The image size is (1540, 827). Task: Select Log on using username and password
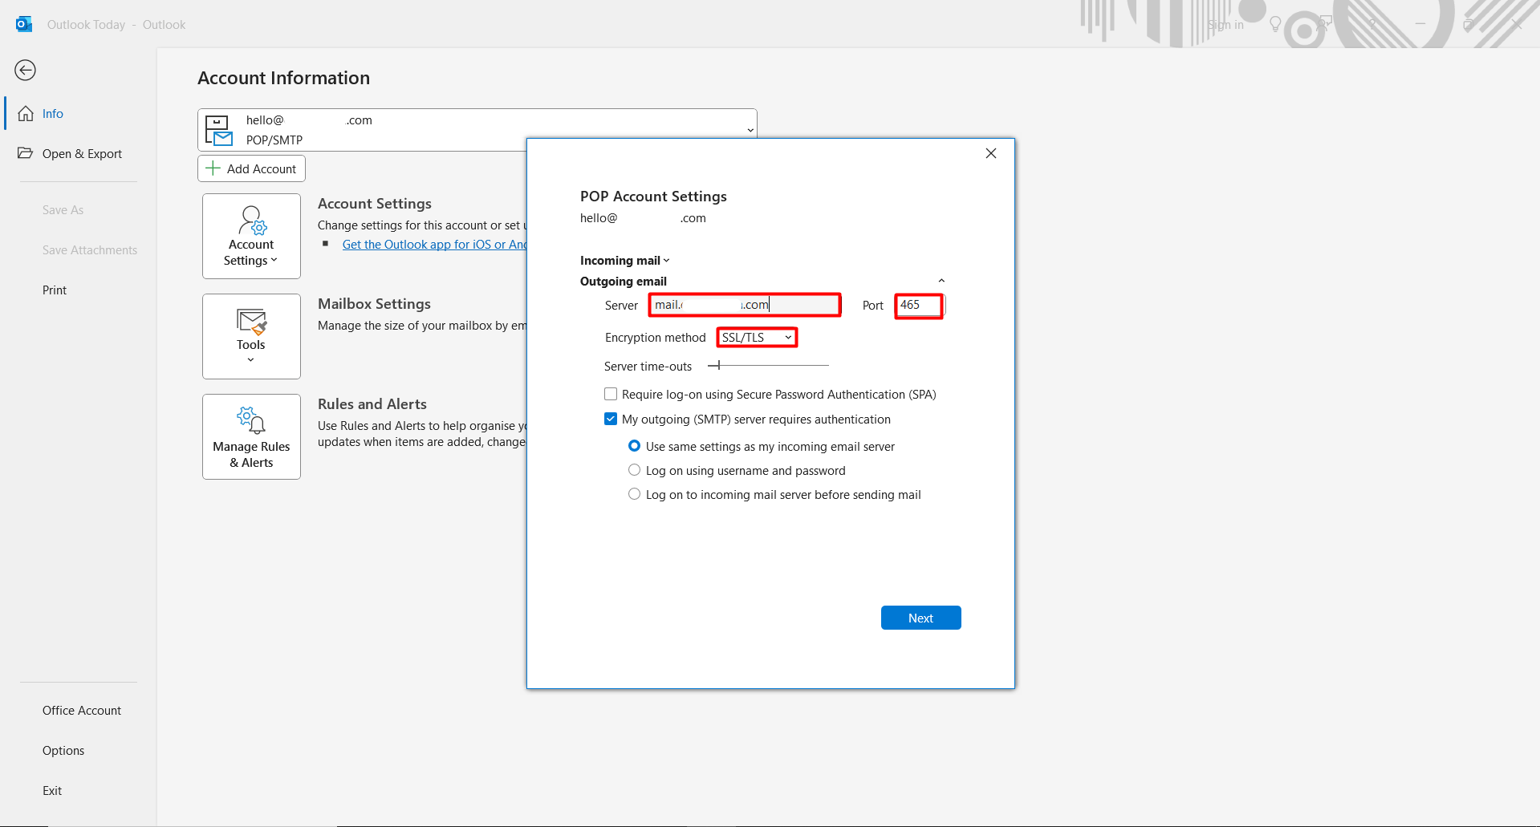(x=634, y=470)
